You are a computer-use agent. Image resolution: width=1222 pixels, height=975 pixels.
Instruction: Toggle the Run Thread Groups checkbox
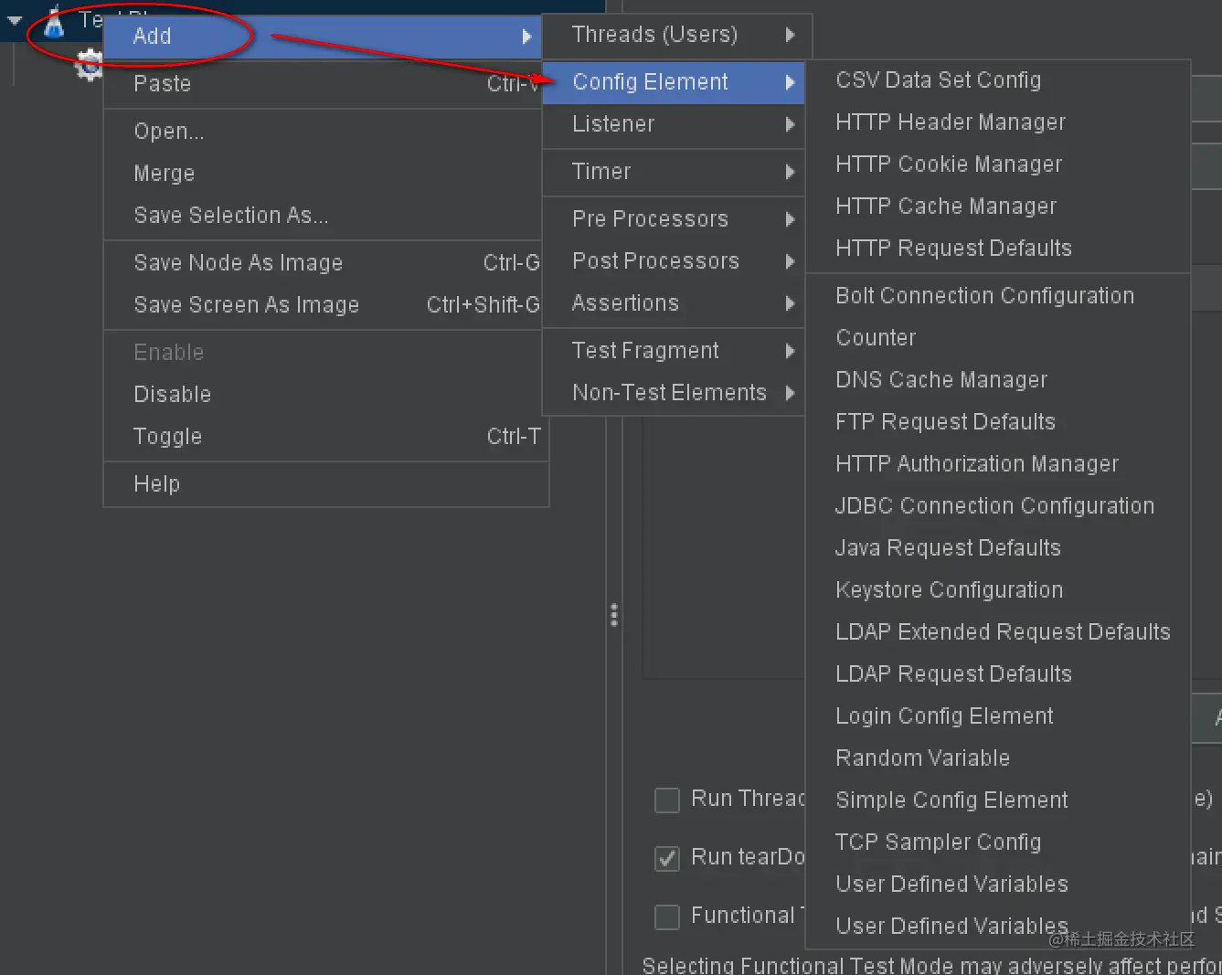click(x=667, y=800)
